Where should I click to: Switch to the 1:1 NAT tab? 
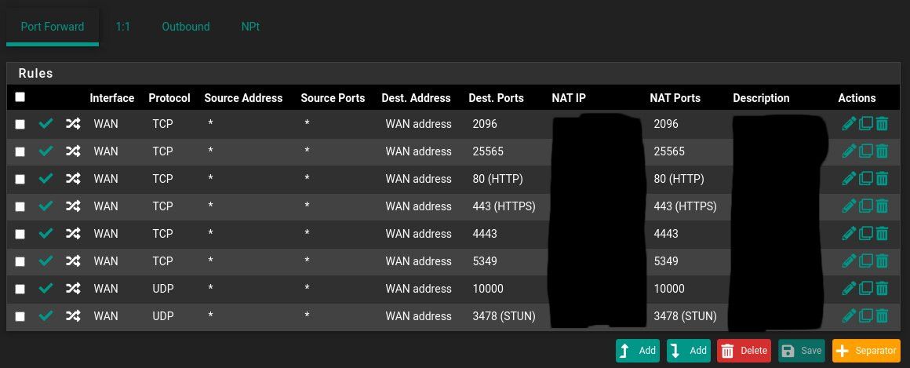pyautogui.click(x=122, y=27)
